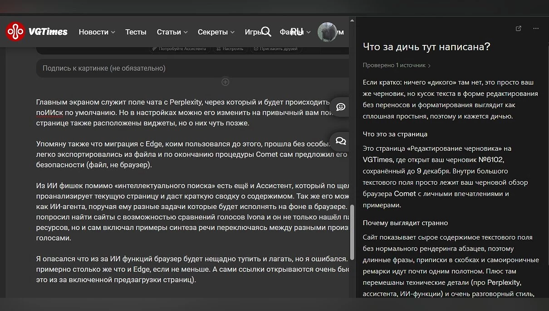This screenshot has width=549, height=311.
Task: Click the image caption input field
Action: [192, 68]
